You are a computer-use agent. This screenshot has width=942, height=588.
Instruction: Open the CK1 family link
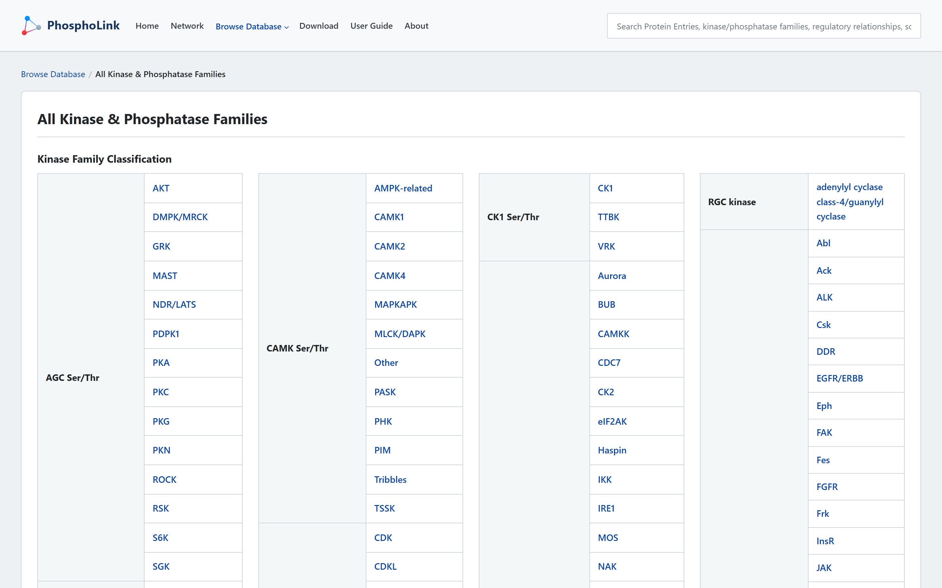click(605, 188)
